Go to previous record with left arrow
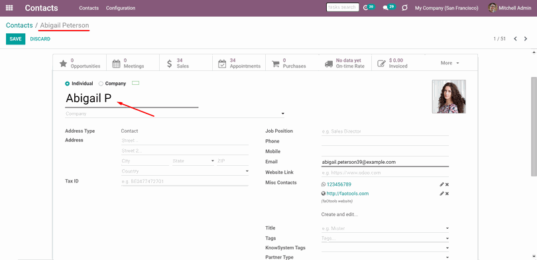537x260 pixels. point(515,38)
